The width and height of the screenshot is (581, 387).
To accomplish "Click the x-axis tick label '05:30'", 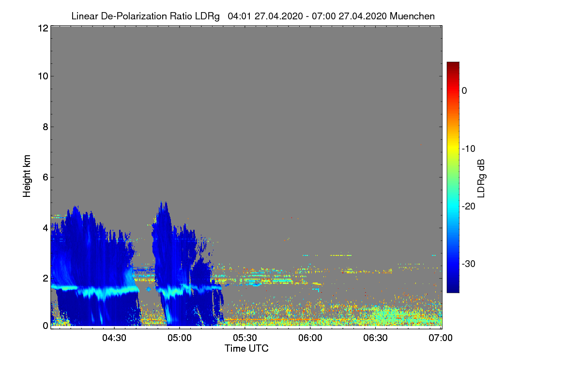I will pyautogui.click(x=245, y=338).
